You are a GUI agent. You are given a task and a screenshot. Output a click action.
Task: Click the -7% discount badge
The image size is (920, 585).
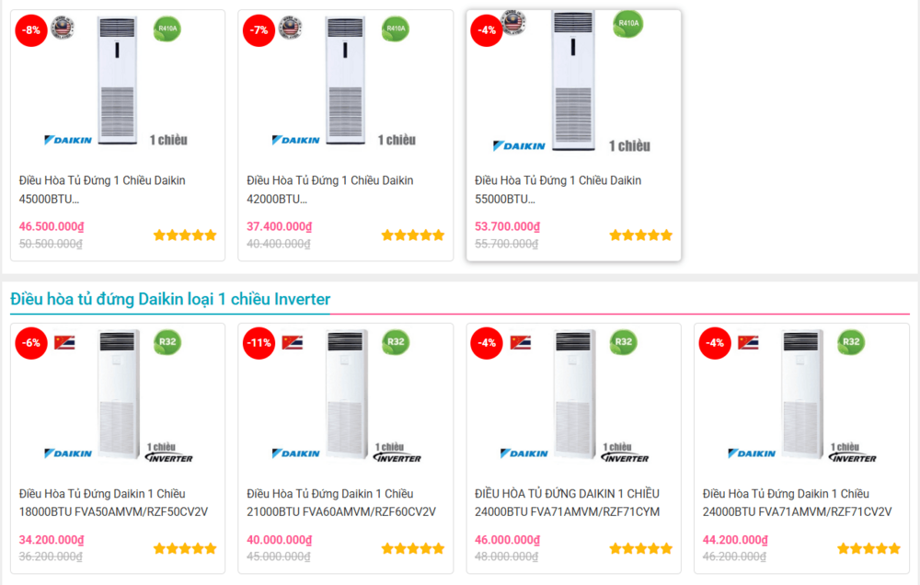259,29
